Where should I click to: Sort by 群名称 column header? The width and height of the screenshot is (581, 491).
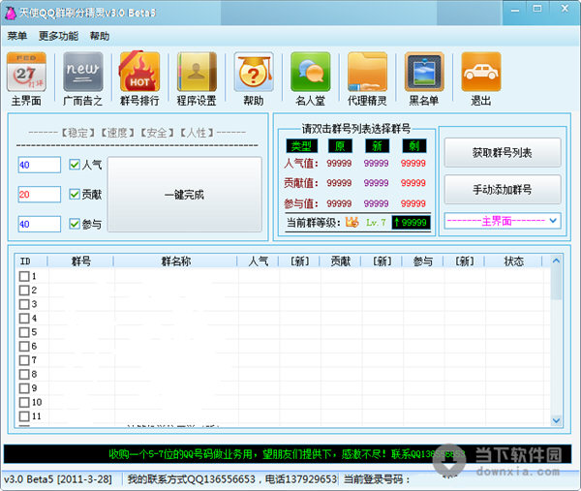[x=175, y=261]
